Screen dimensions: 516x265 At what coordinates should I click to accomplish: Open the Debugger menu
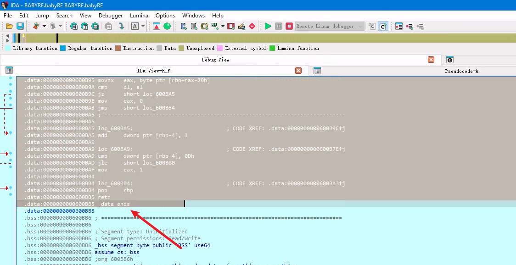pyautogui.click(x=111, y=16)
